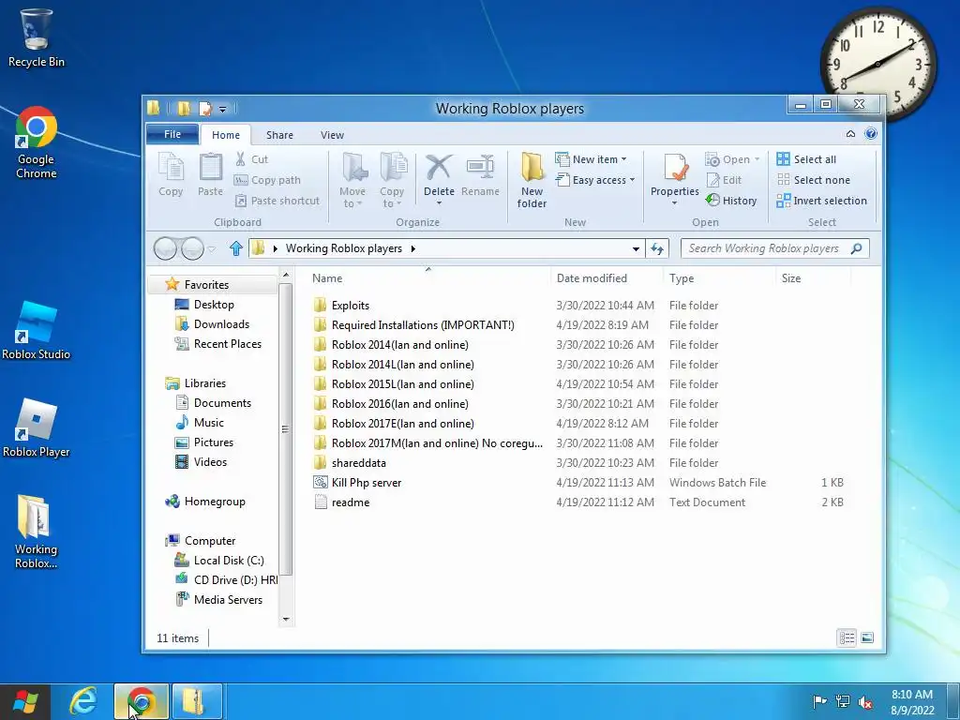Sort by Date modified column header
Screen dimensions: 960x720
[x=607, y=277]
